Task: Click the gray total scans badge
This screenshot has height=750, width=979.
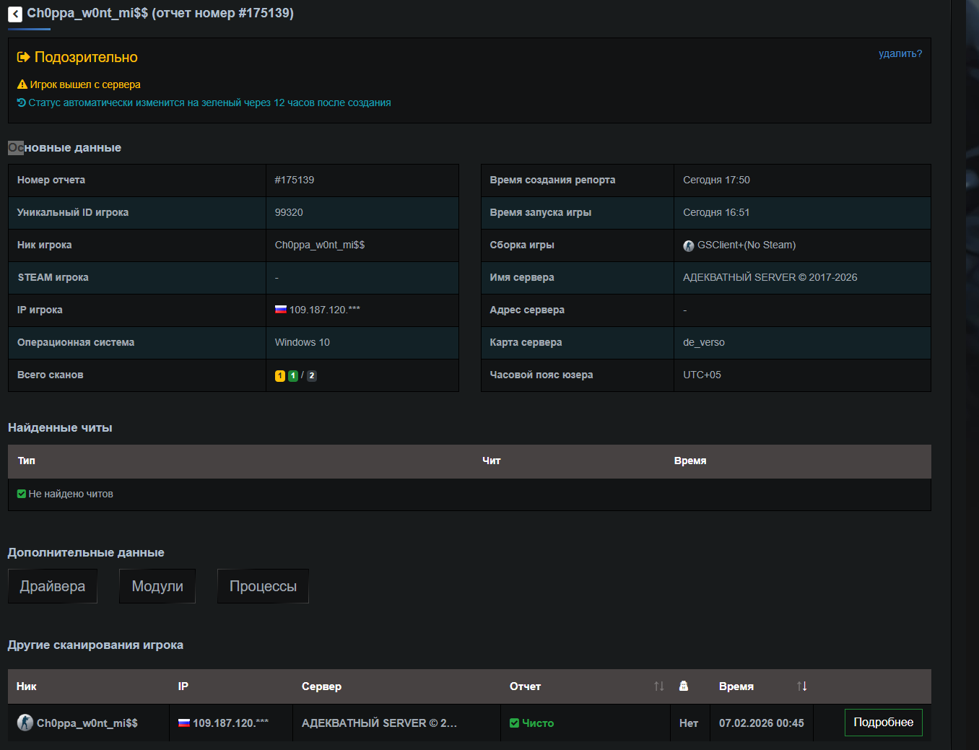Action: click(312, 375)
